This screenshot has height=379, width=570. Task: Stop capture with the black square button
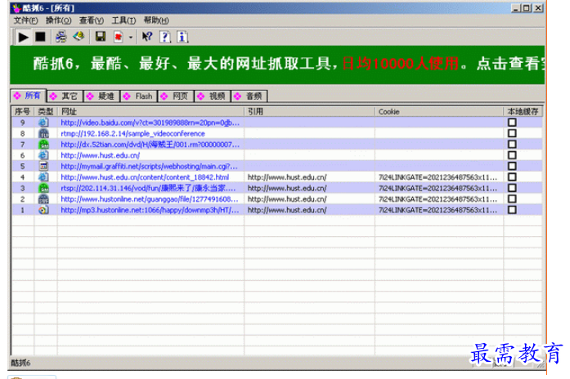(40, 37)
